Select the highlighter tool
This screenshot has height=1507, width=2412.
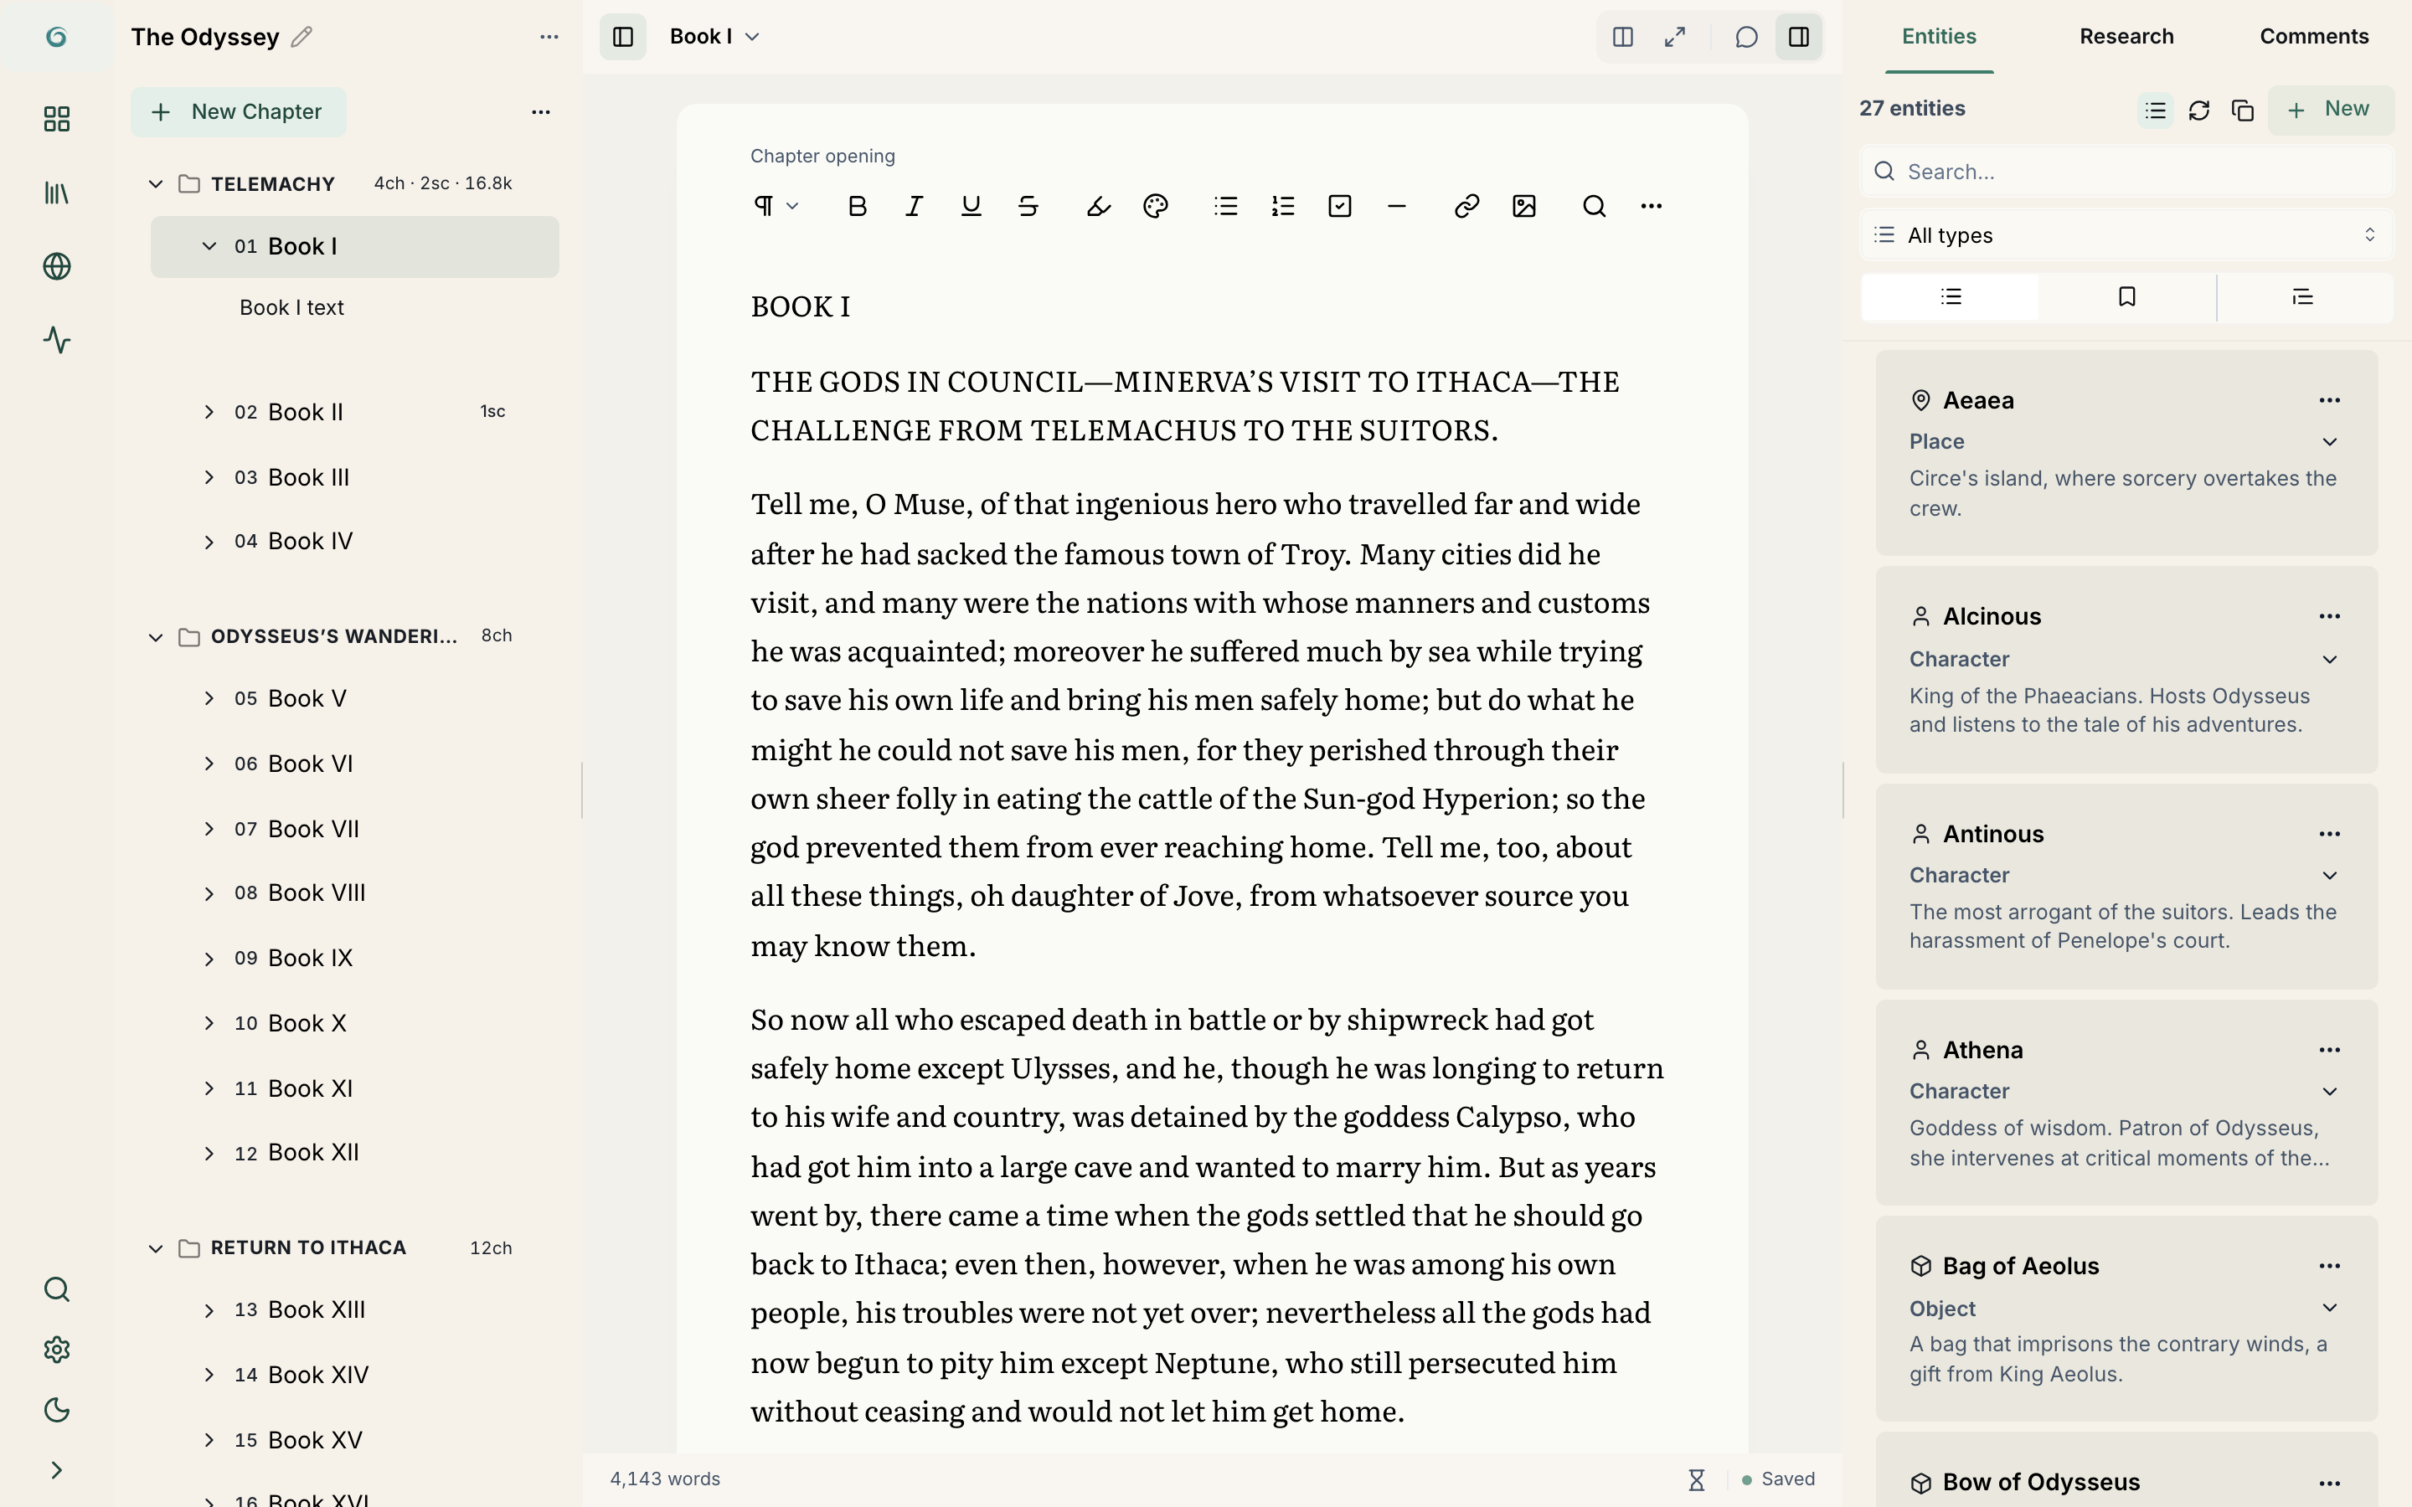click(x=1098, y=206)
